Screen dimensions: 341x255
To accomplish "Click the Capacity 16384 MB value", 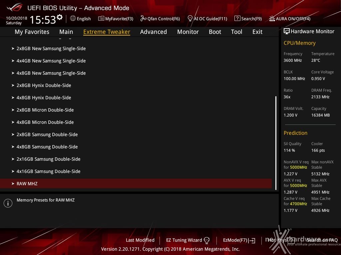I will point(320,115).
